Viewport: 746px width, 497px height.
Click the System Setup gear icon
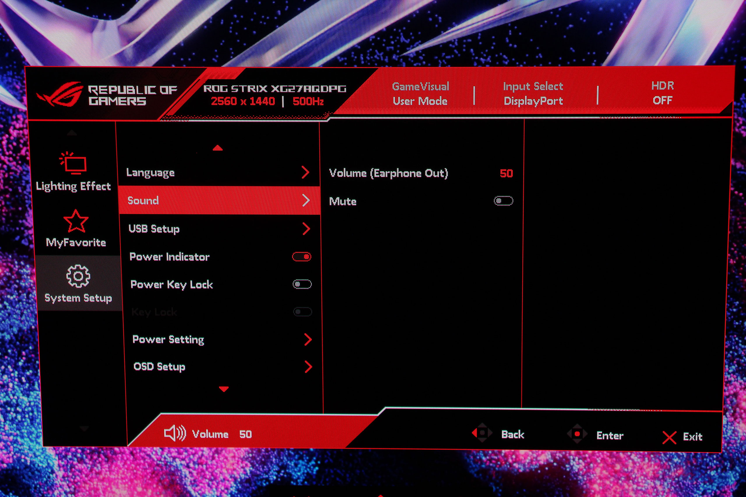tap(78, 276)
